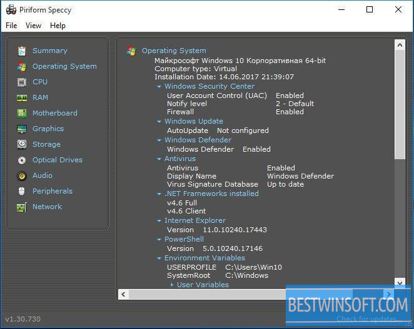414x329 pixels.
Task: Click the Summary clipboard icon
Action: 22,51
